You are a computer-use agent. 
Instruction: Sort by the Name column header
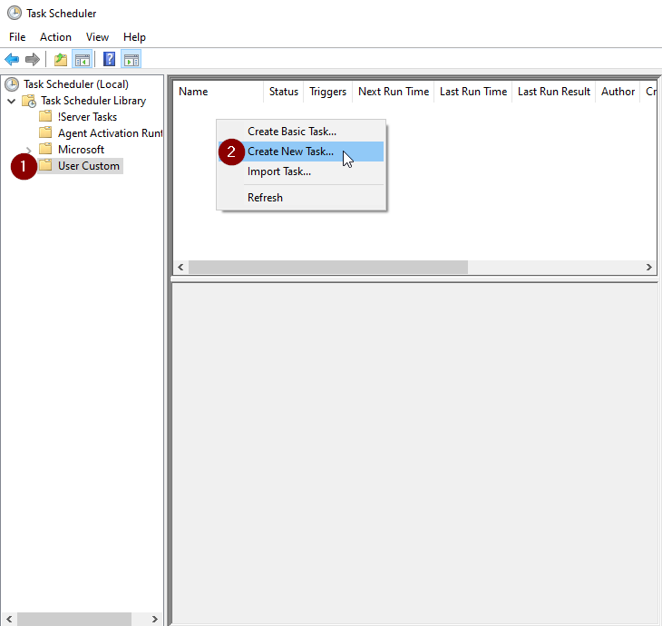(219, 92)
